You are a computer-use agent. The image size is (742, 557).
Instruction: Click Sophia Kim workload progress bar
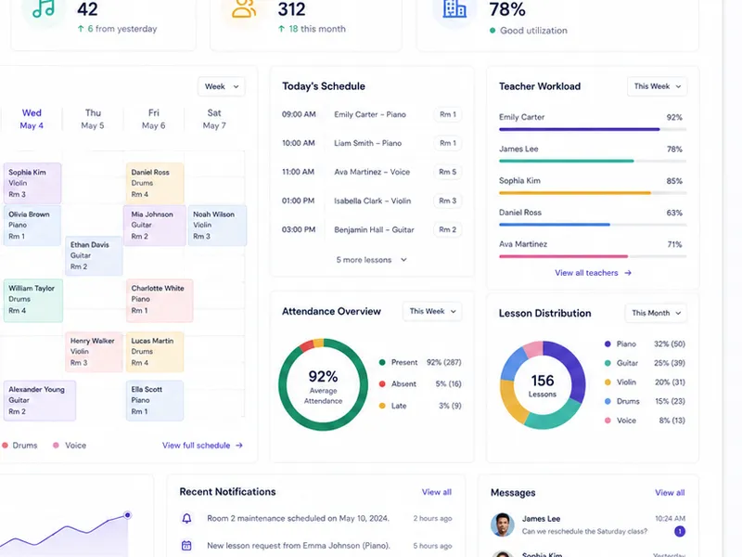[x=593, y=193]
